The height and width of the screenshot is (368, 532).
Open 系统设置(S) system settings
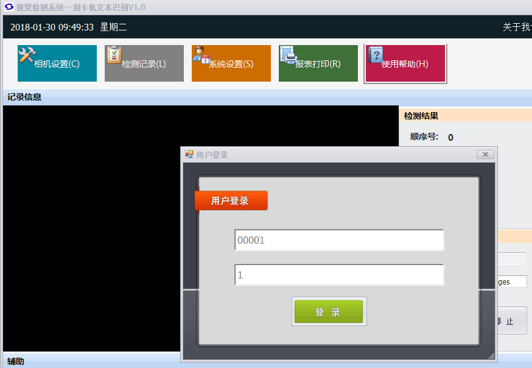[x=231, y=64]
